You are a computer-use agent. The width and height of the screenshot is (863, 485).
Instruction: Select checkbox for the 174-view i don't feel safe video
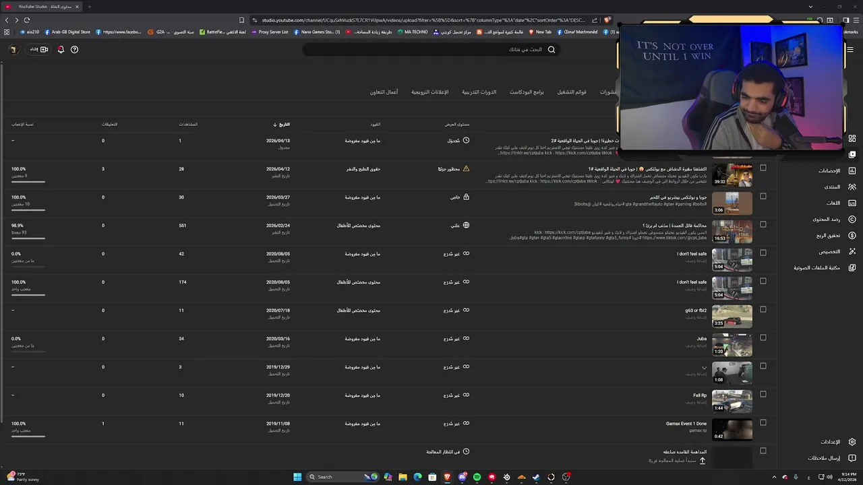(x=763, y=281)
